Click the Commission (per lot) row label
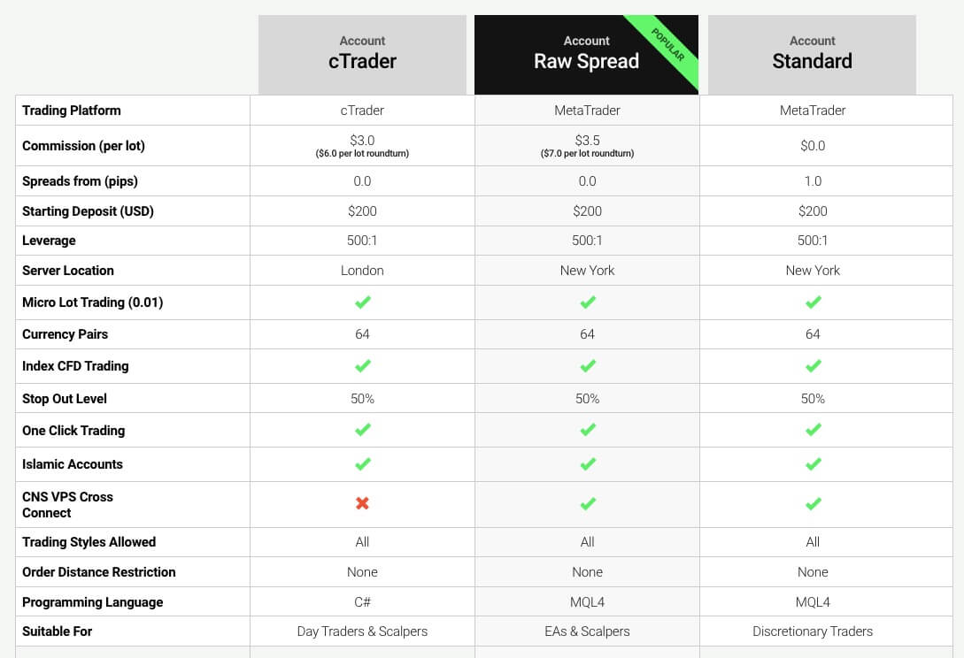The image size is (964, 658). [83, 146]
